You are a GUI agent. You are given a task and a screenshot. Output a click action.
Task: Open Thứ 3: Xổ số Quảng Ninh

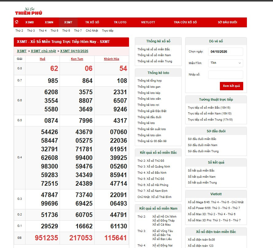point(154,167)
